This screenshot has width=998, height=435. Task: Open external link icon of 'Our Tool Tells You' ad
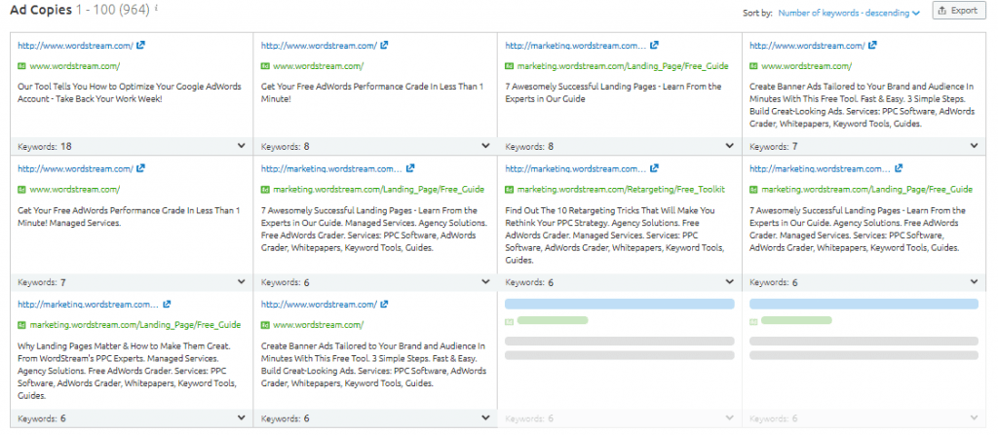click(140, 45)
